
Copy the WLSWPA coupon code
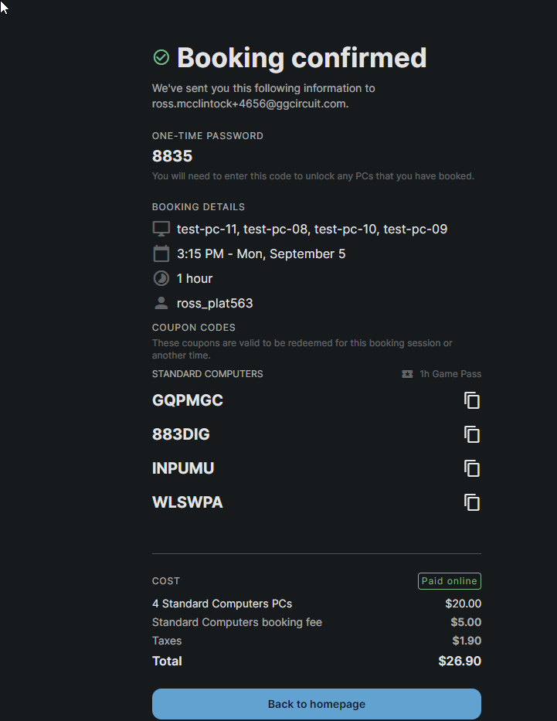click(x=472, y=502)
